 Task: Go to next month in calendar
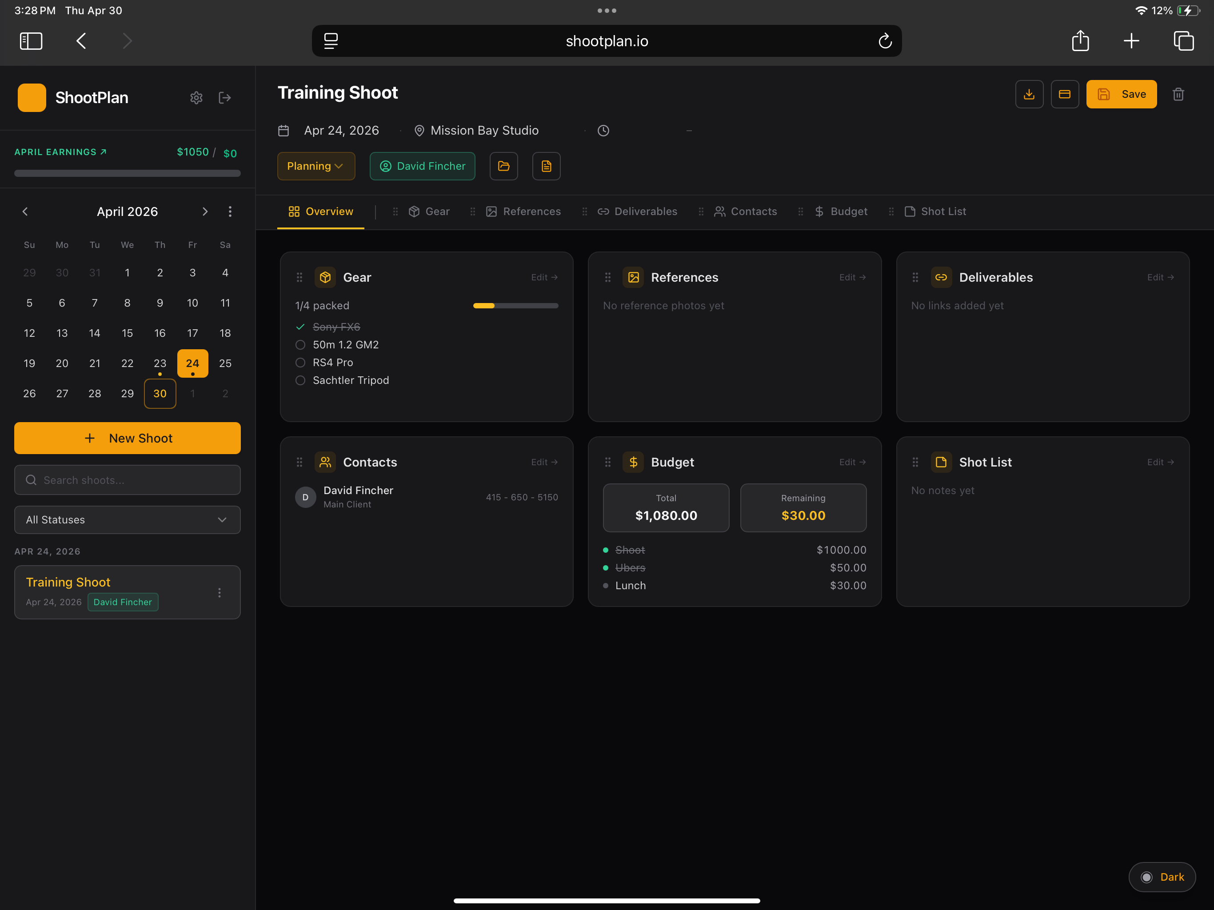pos(205,212)
